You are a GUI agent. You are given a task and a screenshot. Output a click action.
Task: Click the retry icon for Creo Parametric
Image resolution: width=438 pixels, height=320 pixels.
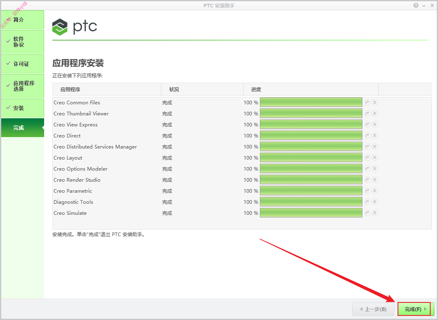click(x=367, y=191)
